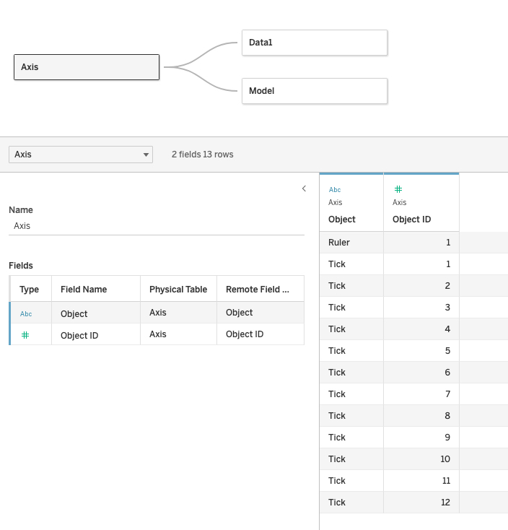Click the Abc data type icon in the Object column header
Screen dimensions: 508x530
[x=335, y=190]
